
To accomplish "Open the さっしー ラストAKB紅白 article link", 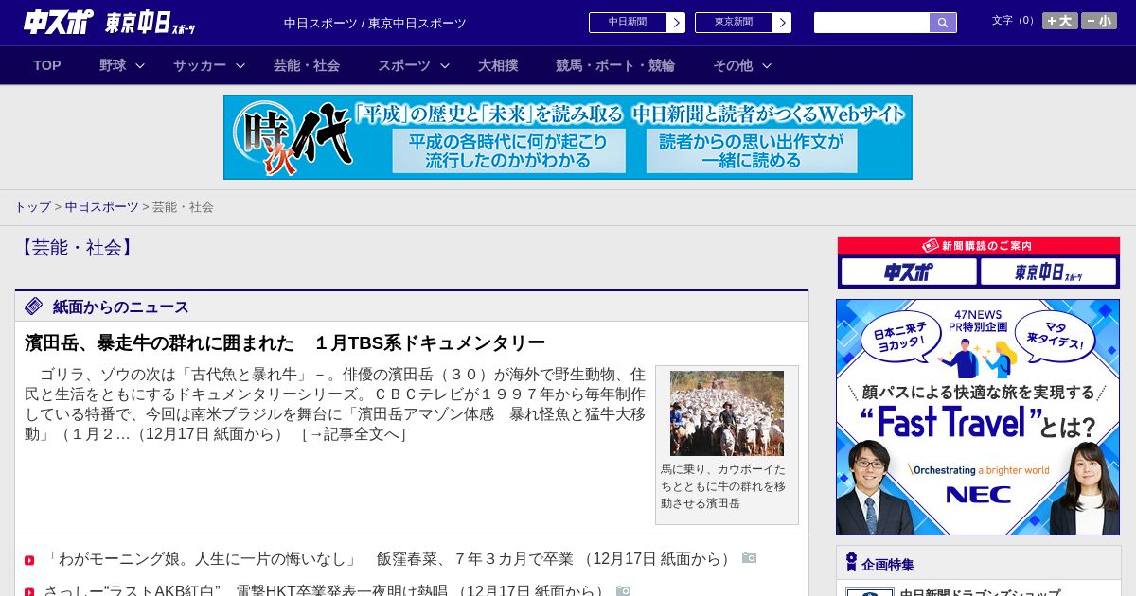I will tap(325, 590).
